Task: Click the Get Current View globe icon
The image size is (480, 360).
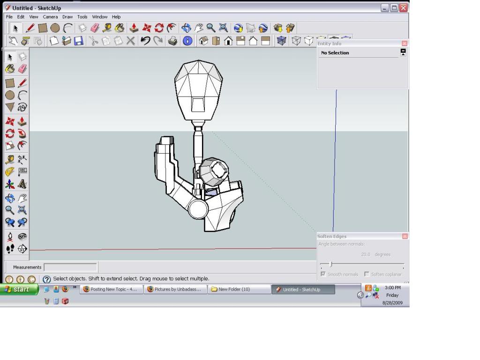Action: click(238, 28)
